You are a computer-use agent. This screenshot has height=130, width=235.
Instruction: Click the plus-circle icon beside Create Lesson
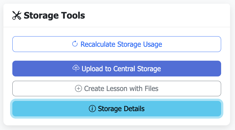pyautogui.click(x=78, y=89)
